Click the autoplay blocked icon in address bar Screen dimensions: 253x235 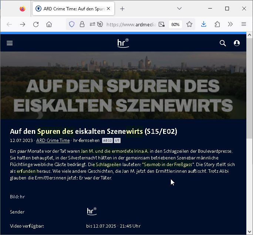(100, 24)
